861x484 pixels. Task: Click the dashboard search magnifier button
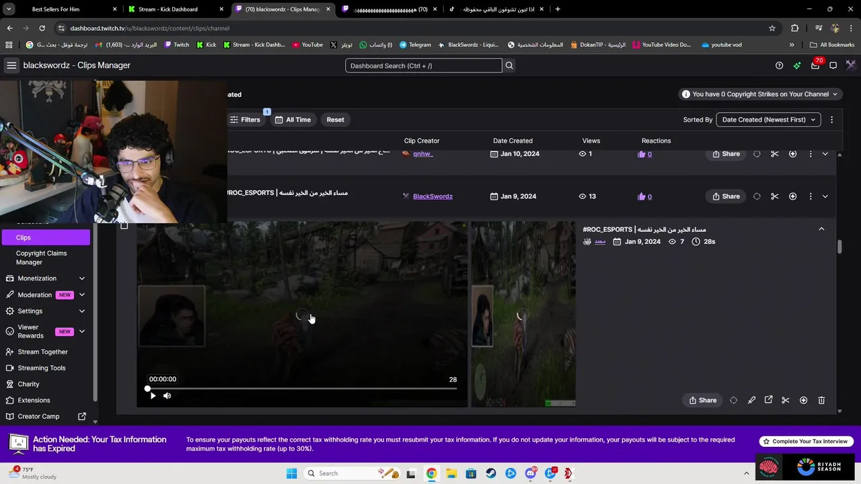click(x=509, y=65)
